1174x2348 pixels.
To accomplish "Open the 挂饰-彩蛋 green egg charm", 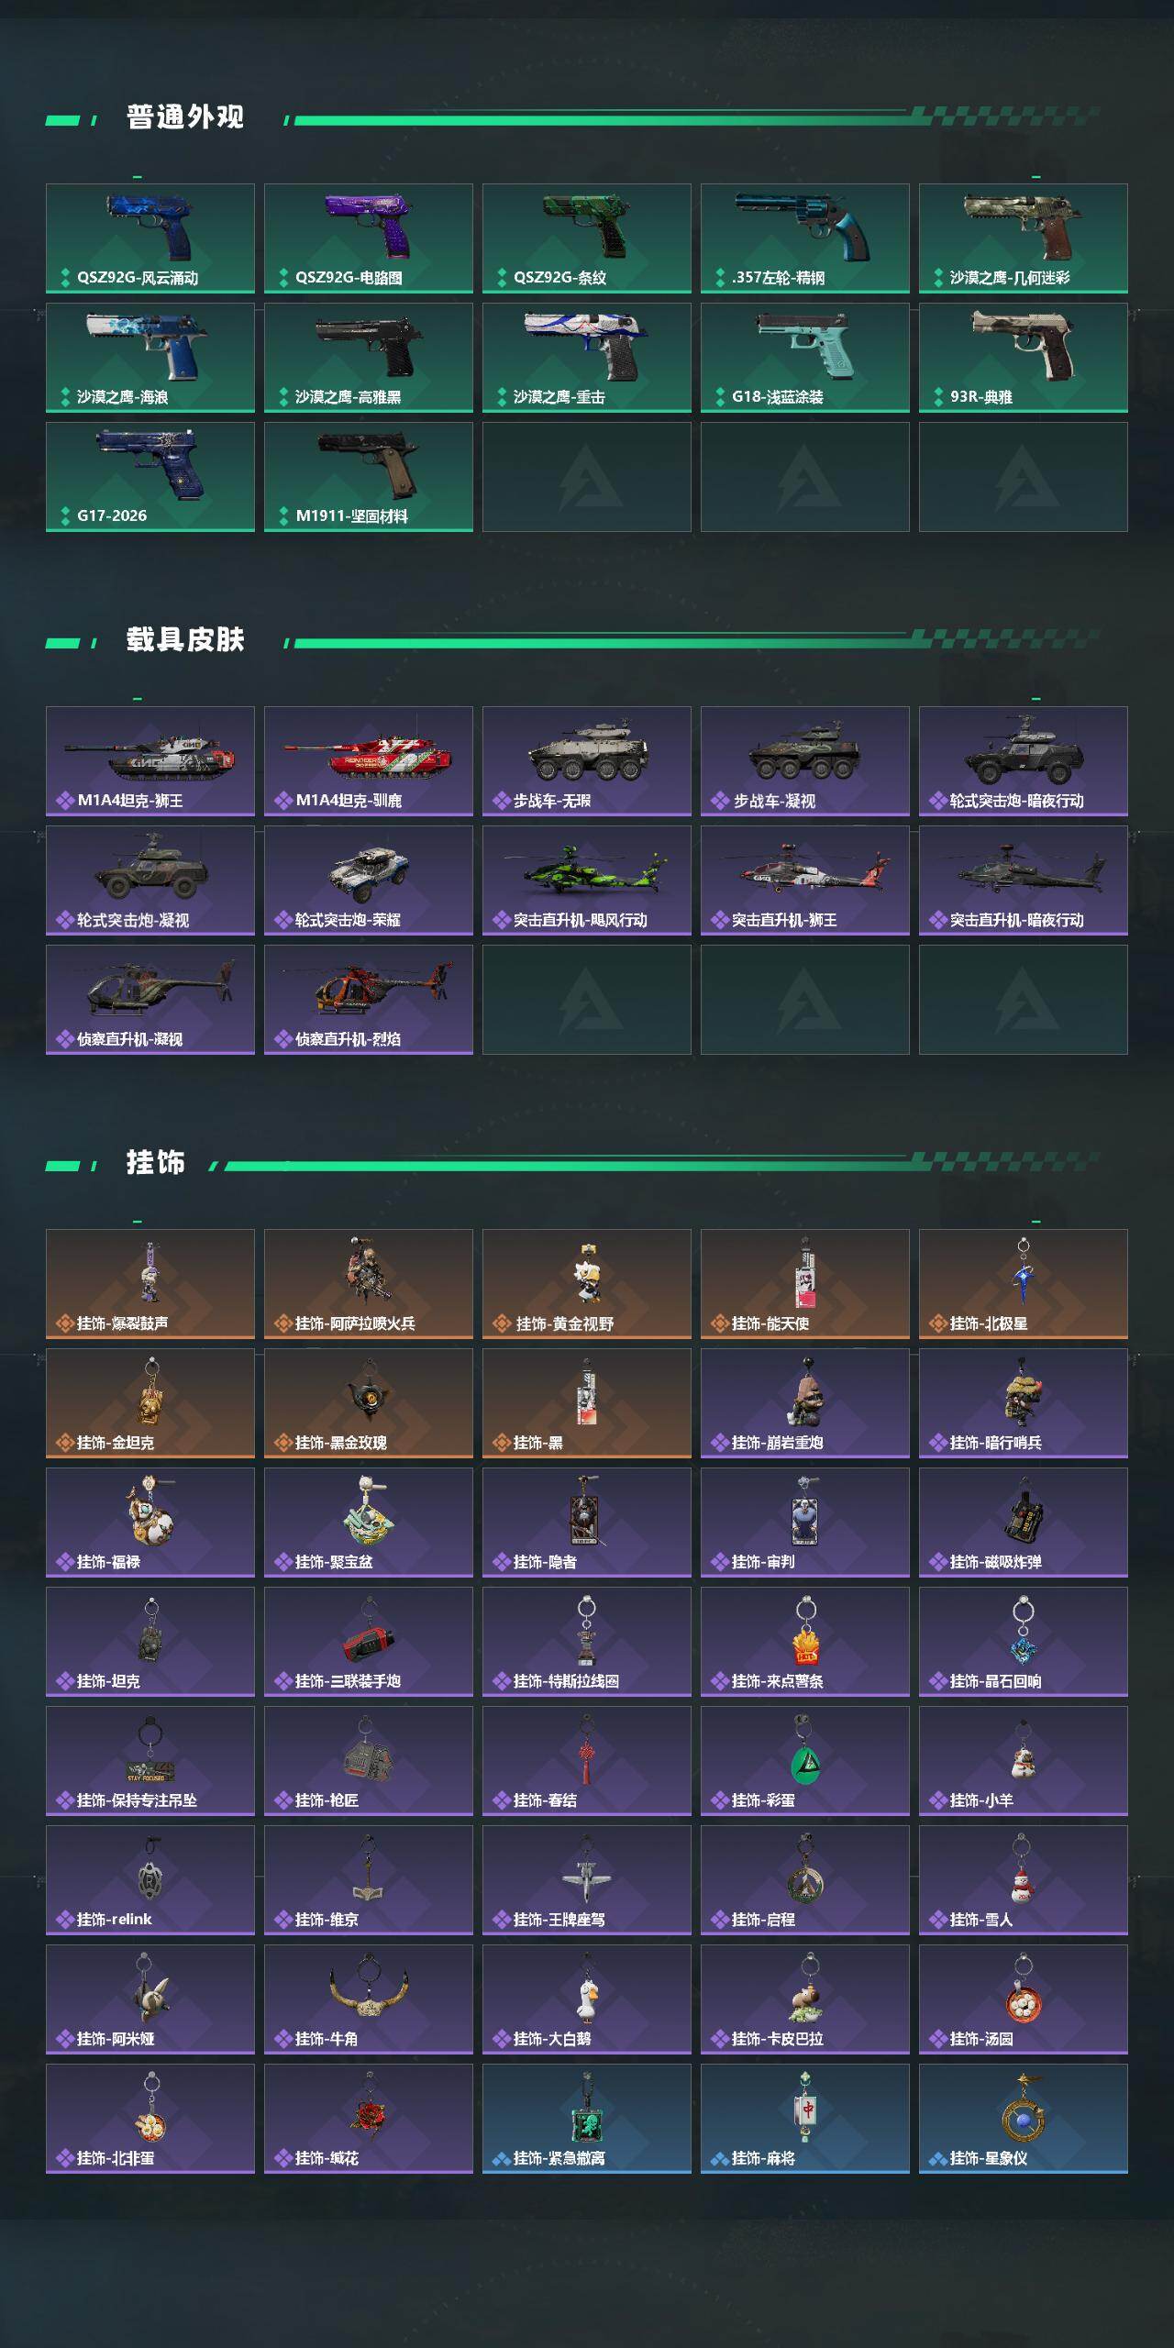I will 805,1761.
